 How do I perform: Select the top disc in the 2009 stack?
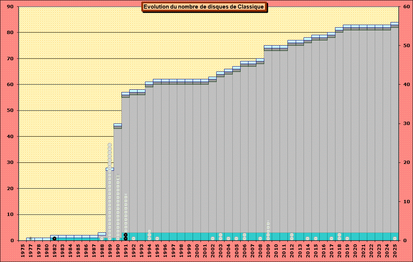(268, 223)
